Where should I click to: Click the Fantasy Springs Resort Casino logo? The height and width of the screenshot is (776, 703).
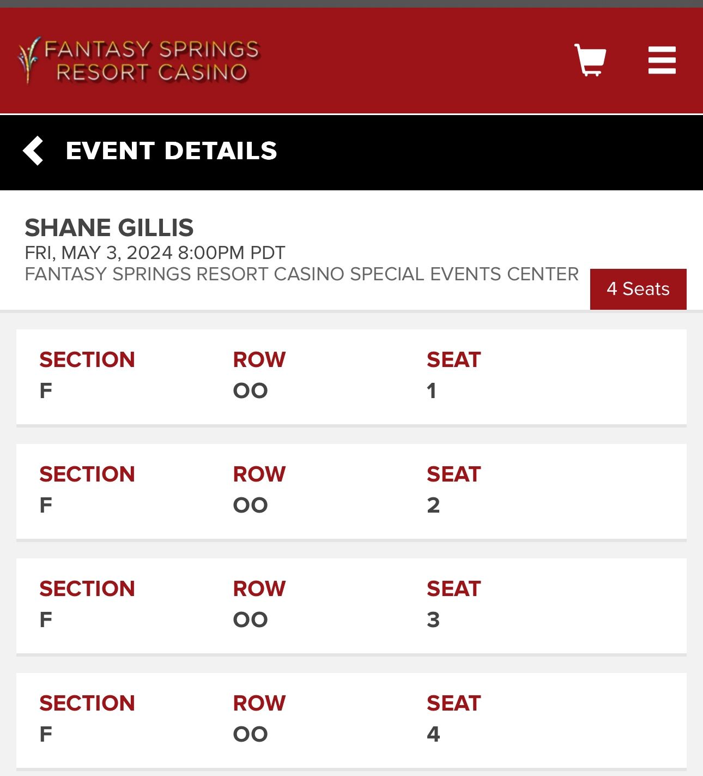(x=139, y=60)
